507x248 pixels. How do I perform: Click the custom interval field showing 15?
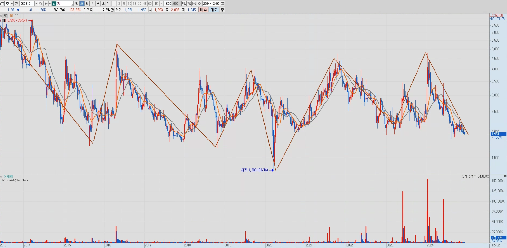[x=156, y=4]
